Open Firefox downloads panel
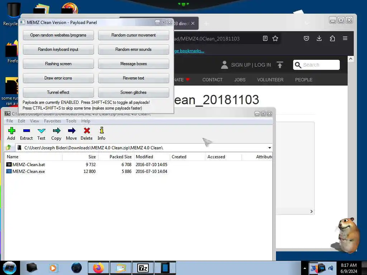This screenshot has height=275, width=367. [319, 38]
